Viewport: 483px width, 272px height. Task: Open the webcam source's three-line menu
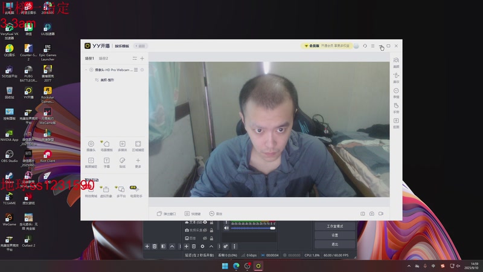click(x=136, y=70)
